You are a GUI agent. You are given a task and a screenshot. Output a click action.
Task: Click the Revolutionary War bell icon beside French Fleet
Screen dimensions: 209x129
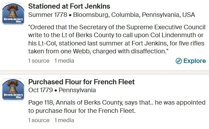click(13, 89)
